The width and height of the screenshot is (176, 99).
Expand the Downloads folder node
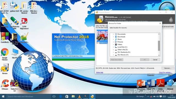pyautogui.click(x=113, y=37)
